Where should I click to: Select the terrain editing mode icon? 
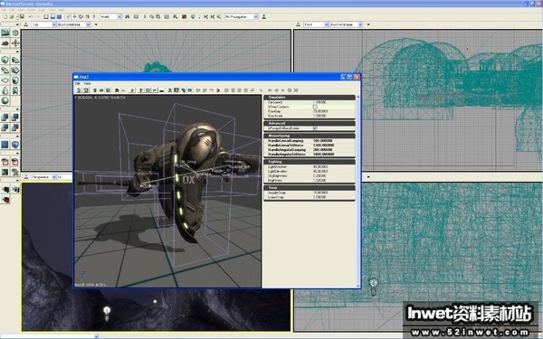tap(5, 43)
